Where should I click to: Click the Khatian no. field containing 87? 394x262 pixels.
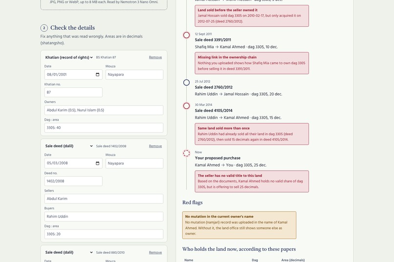[73, 92]
